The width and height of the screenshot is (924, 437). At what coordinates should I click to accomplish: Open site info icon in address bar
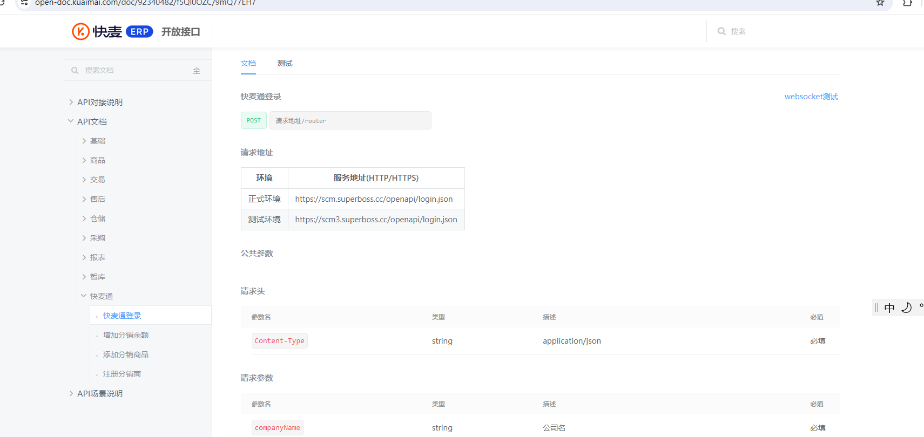point(24,3)
